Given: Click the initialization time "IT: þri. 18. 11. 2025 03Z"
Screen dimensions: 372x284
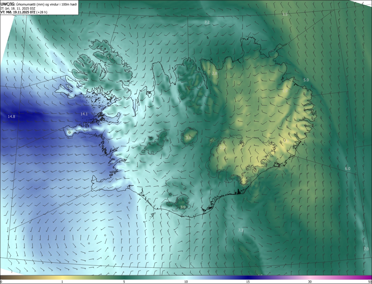Looking at the screenshot, I should pyautogui.click(x=18, y=8).
